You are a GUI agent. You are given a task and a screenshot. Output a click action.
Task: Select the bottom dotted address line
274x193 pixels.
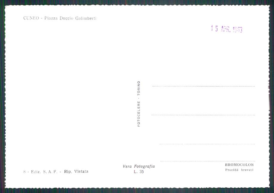coord(208,161)
